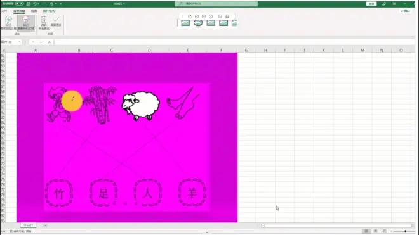Select the first picture style thumbnail
This screenshot has height=235, width=419.
[185, 23]
